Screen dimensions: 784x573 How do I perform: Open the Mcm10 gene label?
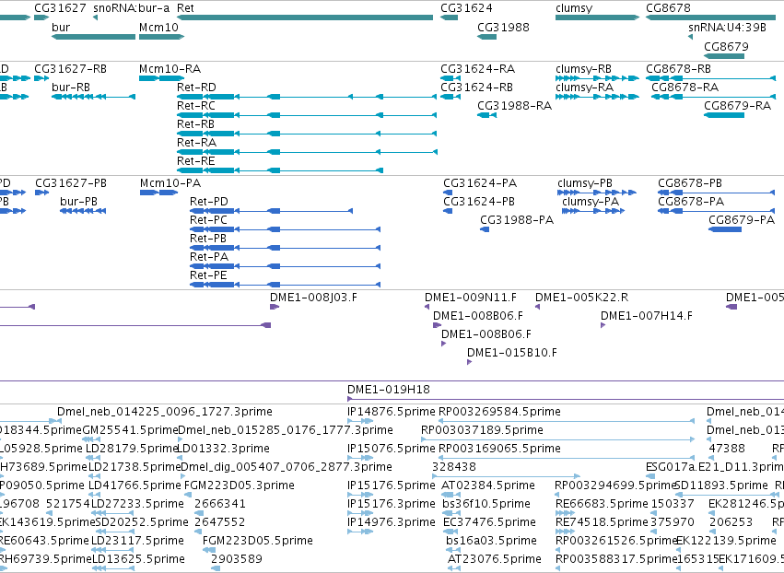point(158,27)
